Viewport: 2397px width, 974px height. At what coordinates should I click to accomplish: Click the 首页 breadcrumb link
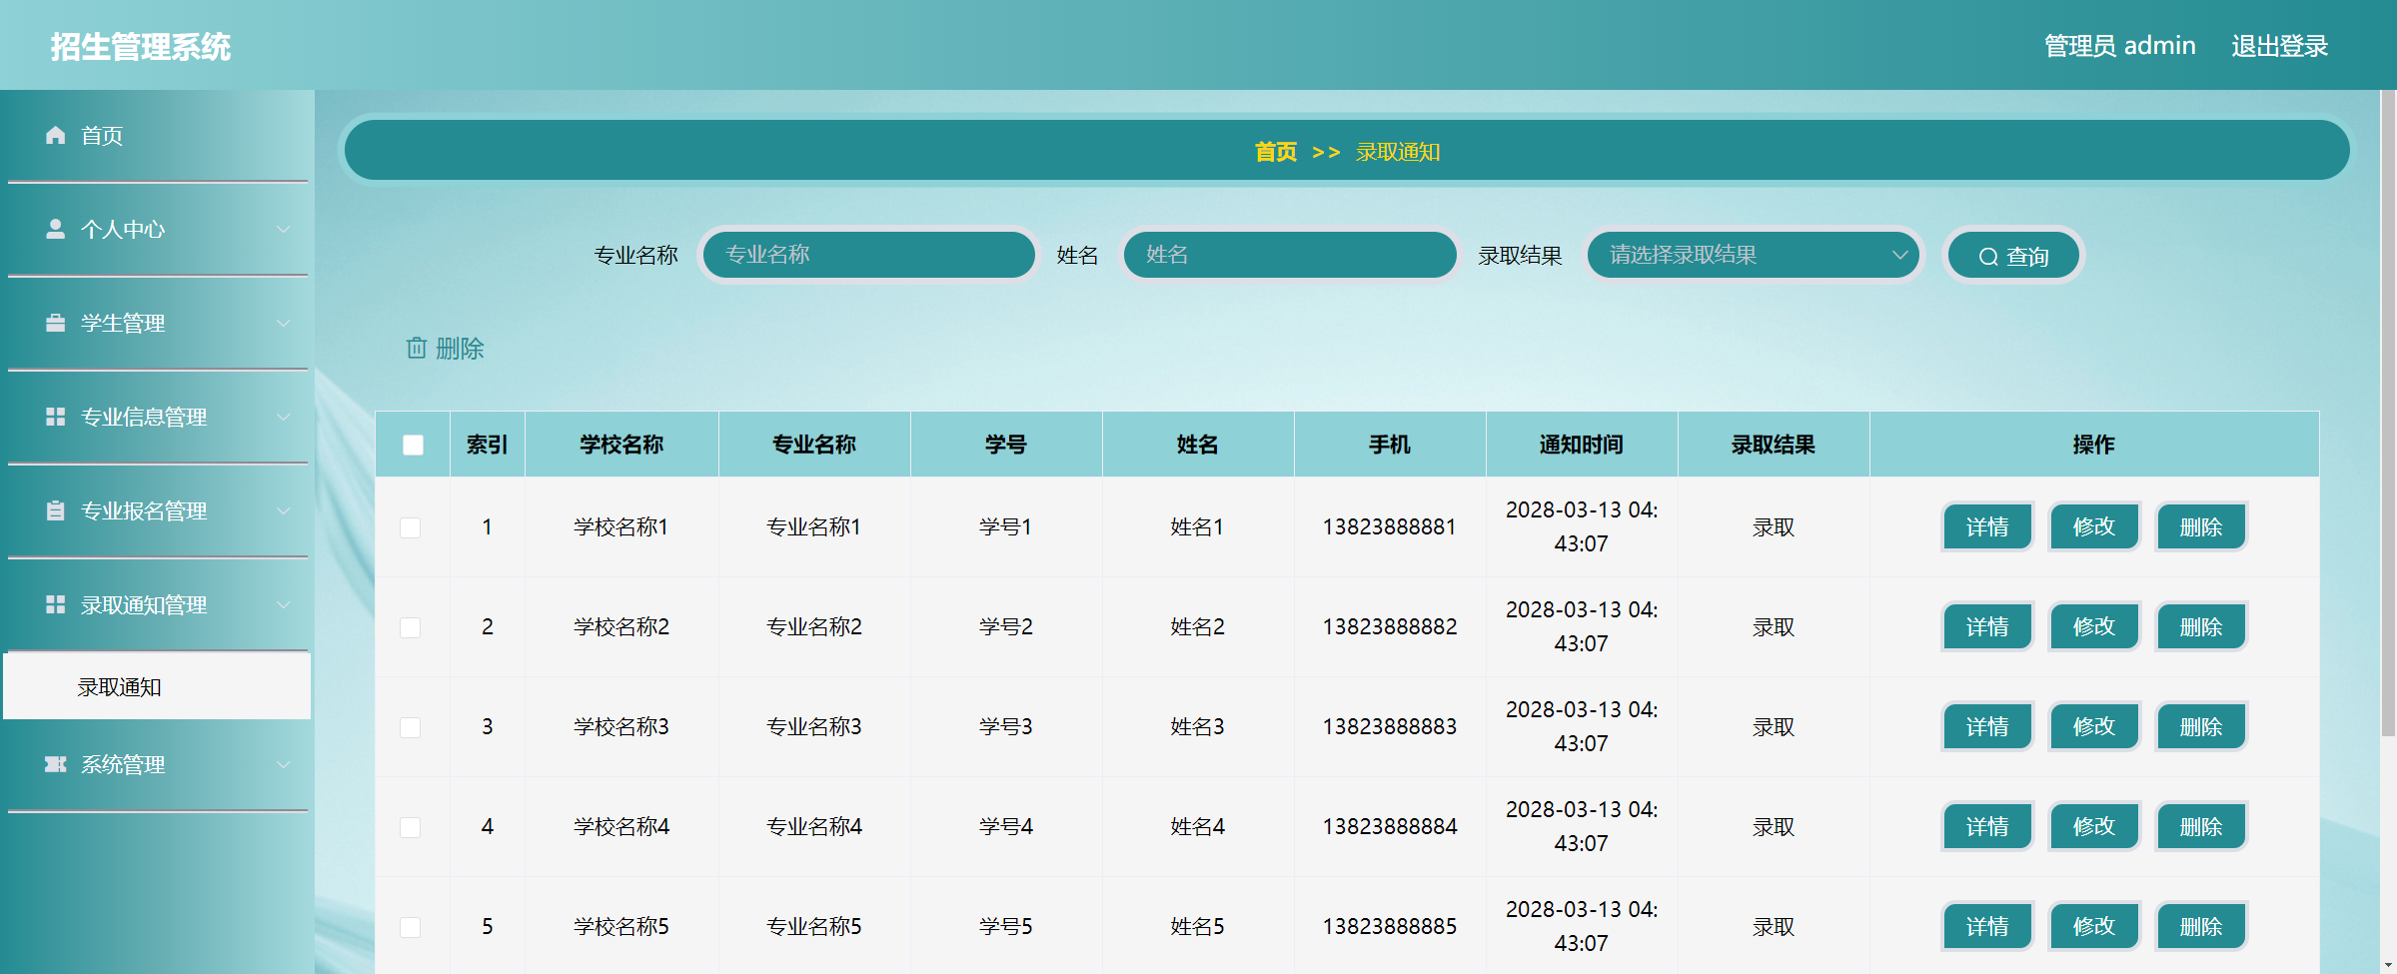[x=1276, y=152]
